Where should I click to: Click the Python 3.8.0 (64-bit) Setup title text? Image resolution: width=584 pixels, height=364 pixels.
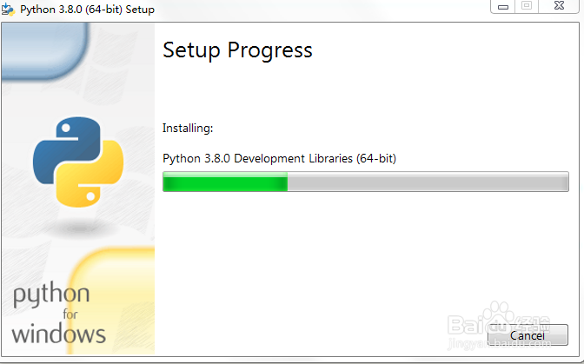87,10
